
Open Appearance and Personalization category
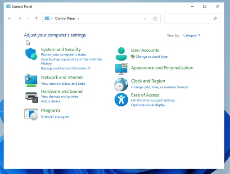162,68
